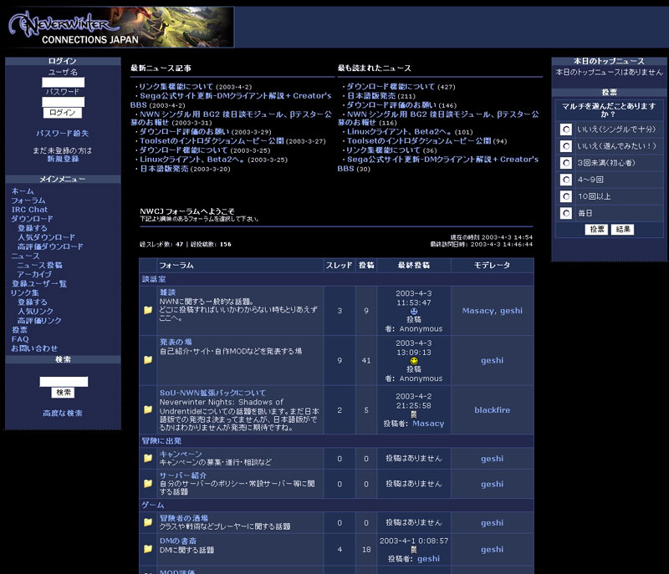Screen dimensions: 669x574
Task: Select poll option 10回以上
Action: coord(566,196)
